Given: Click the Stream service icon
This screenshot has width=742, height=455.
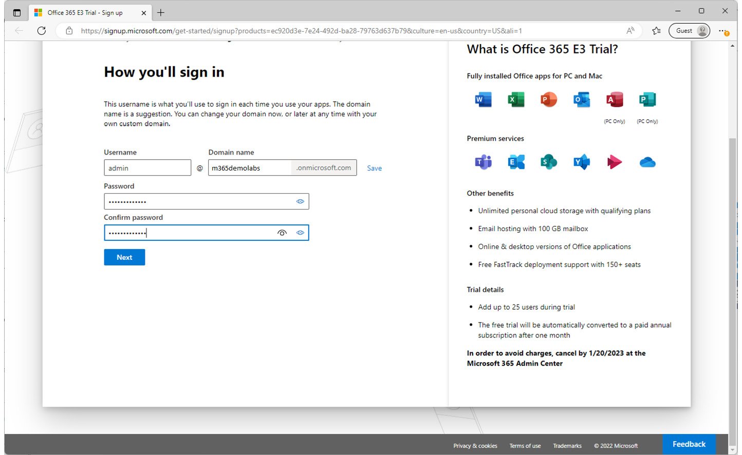Looking at the screenshot, I should (615, 162).
